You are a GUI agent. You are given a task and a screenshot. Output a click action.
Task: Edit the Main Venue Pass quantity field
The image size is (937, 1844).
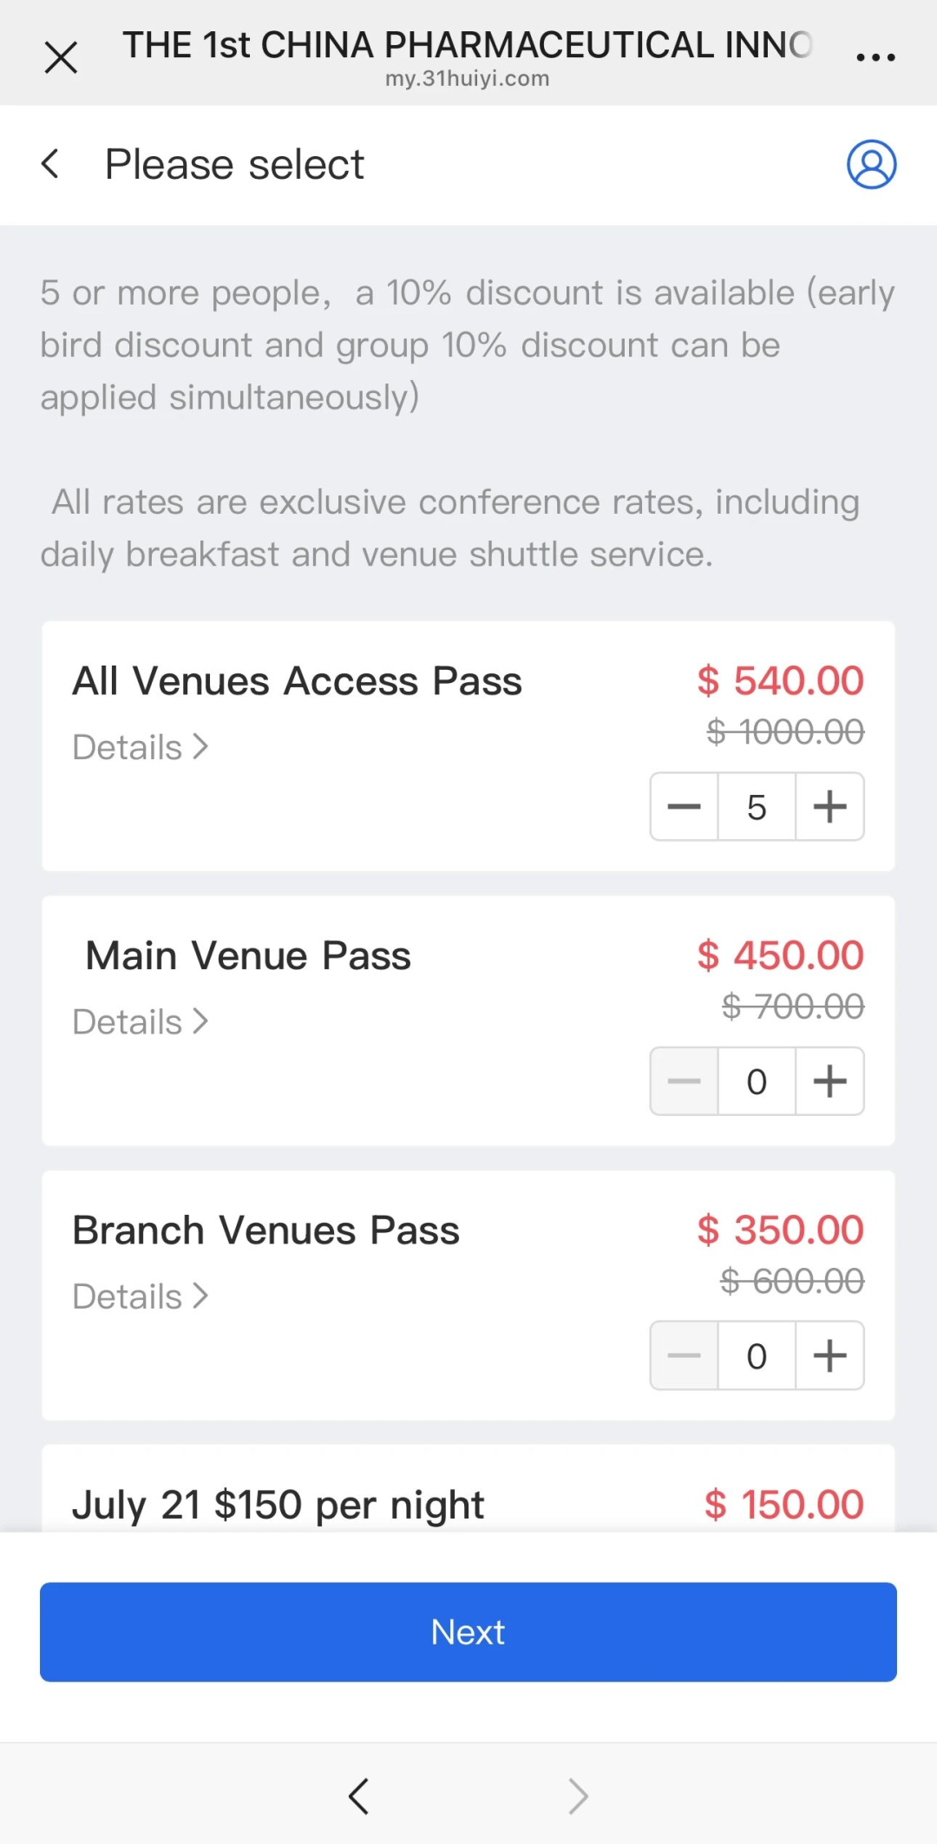[757, 1081]
